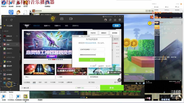Close the QQ login dialog
The image size is (184, 103).
coord(110,36)
